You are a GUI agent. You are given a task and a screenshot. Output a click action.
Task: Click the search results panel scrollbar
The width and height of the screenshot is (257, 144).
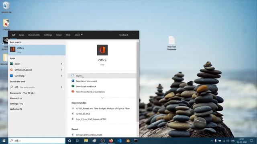click(138, 82)
